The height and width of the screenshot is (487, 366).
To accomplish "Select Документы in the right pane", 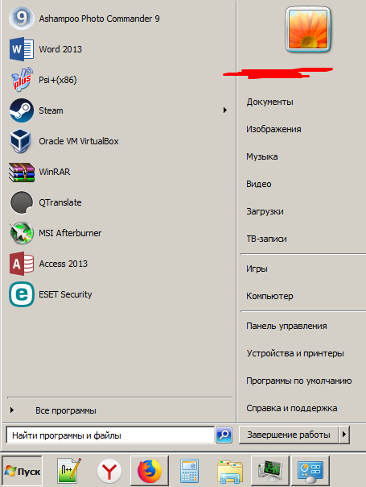I will 270,102.
